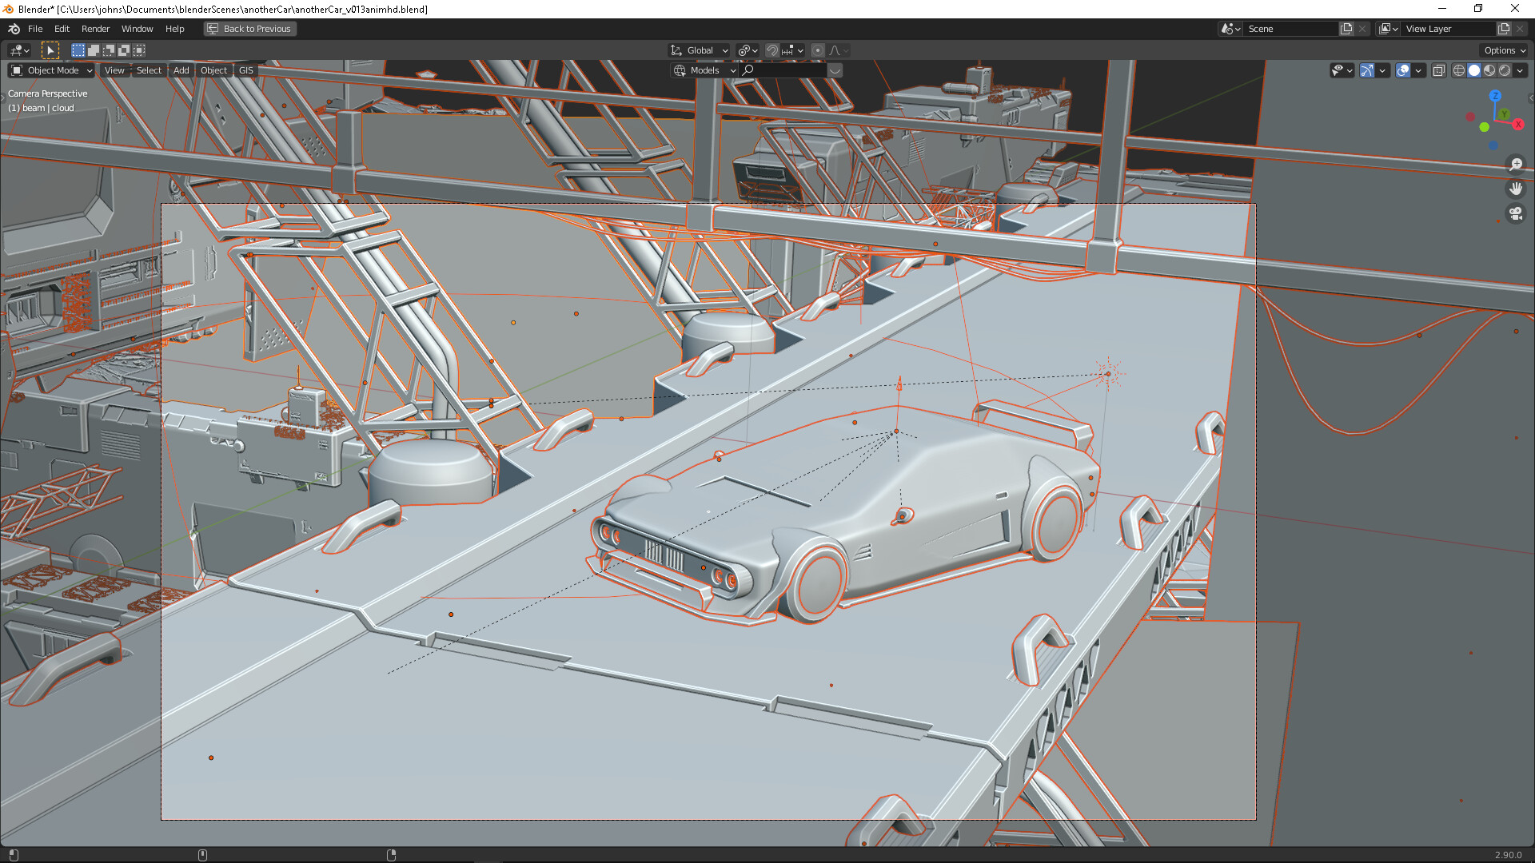The width and height of the screenshot is (1535, 863).
Task: Click the red X axis on gizmo
Action: 1517,124
